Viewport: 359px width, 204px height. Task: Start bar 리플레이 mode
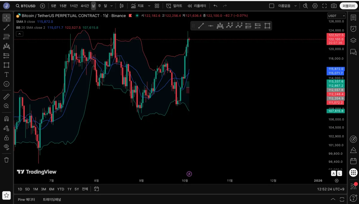[x=197, y=6]
